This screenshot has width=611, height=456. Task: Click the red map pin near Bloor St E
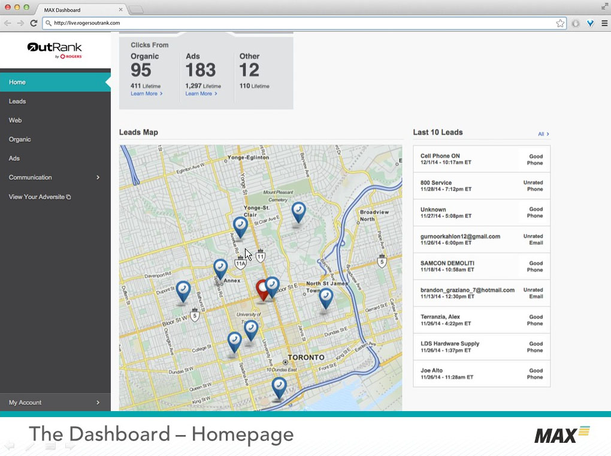click(x=262, y=290)
